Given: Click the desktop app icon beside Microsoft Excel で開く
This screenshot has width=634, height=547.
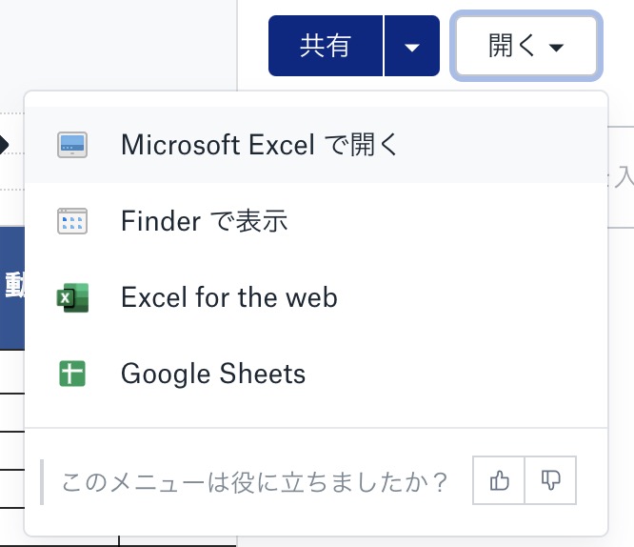Looking at the screenshot, I should coord(72,145).
